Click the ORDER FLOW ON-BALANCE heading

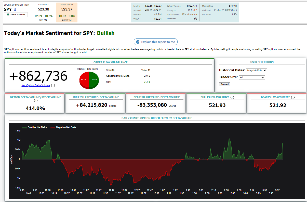click(x=111, y=62)
